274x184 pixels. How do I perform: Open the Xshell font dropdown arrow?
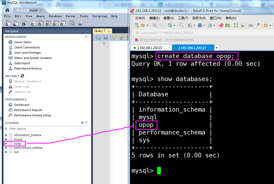pos(214,26)
